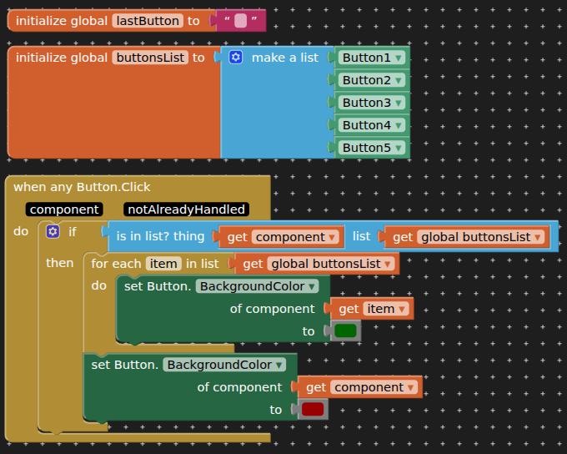567x454 pixels.
Task: Select the when any Button.Click event block
Action: pyautogui.click(x=82, y=187)
